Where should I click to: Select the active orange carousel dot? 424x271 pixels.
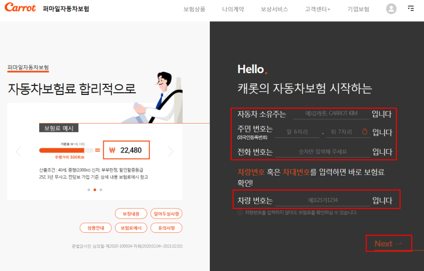pos(95,190)
